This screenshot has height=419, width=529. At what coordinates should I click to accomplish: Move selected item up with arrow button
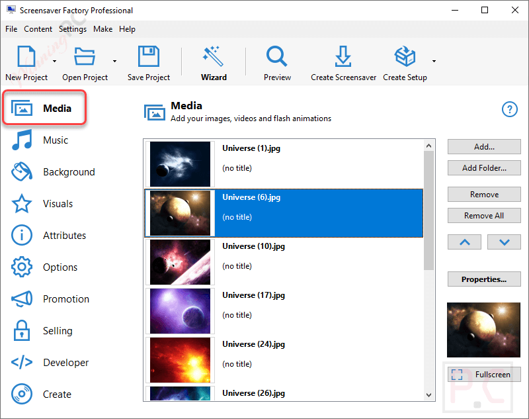tap(465, 242)
